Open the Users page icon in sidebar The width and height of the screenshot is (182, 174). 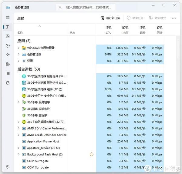click(8, 64)
